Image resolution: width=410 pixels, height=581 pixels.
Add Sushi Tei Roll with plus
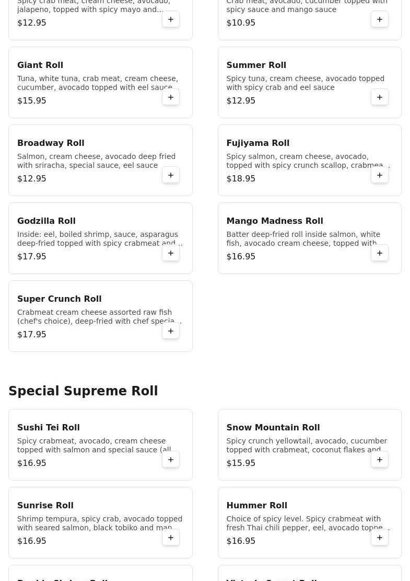171,460
